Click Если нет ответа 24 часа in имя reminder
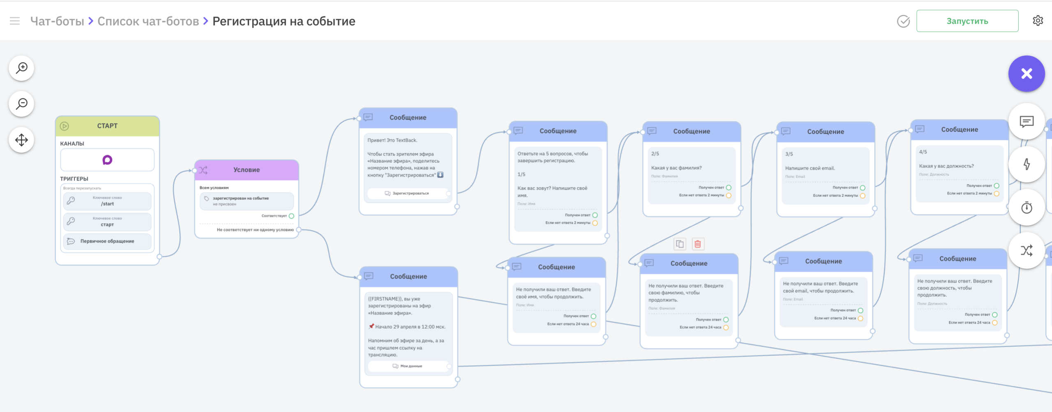The height and width of the screenshot is (412, 1052). pyautogui.click(x=593, y=324)
